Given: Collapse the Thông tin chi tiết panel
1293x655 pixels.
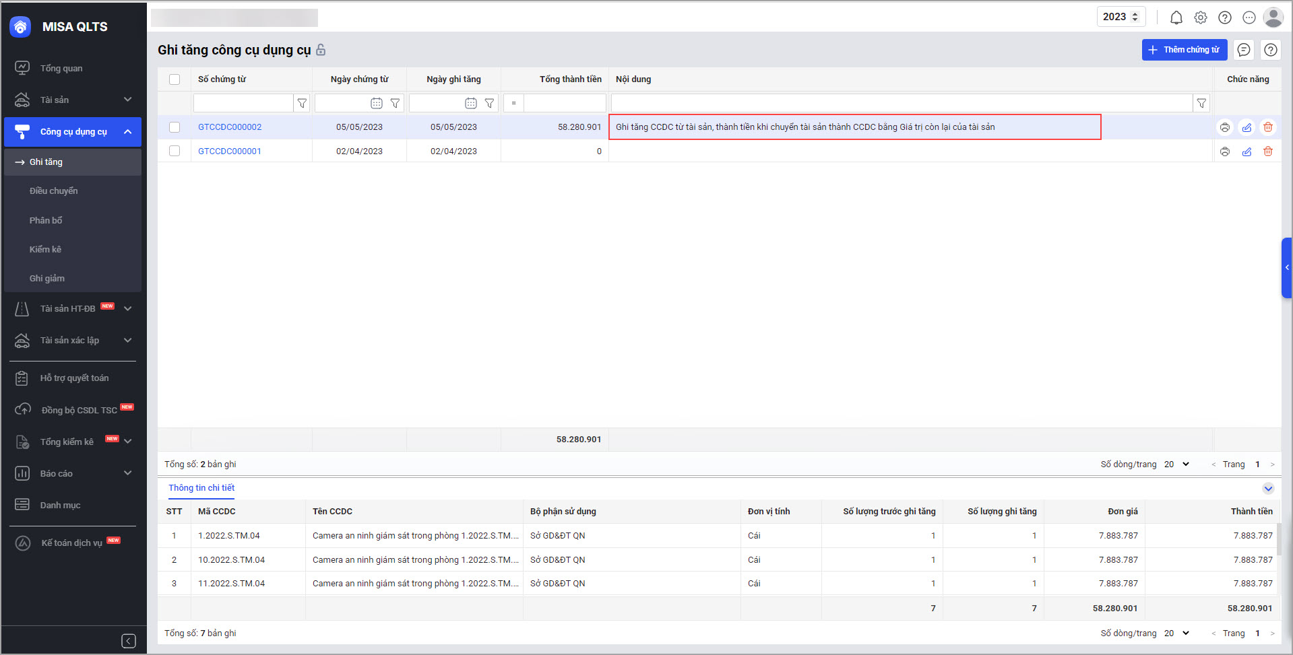Looking at the screenshot, I should (x=1268, y=489).
